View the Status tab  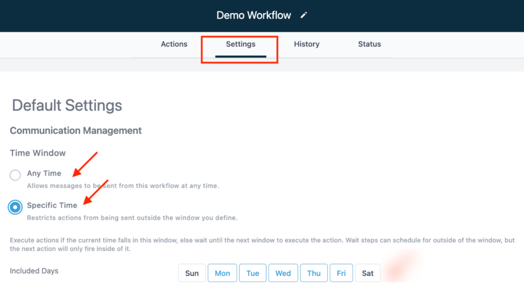coord(369,44)
